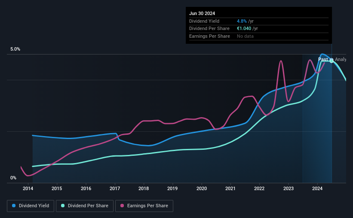Select the 2023 x-axis label
353x218 pixels.
tap(289, 188)
